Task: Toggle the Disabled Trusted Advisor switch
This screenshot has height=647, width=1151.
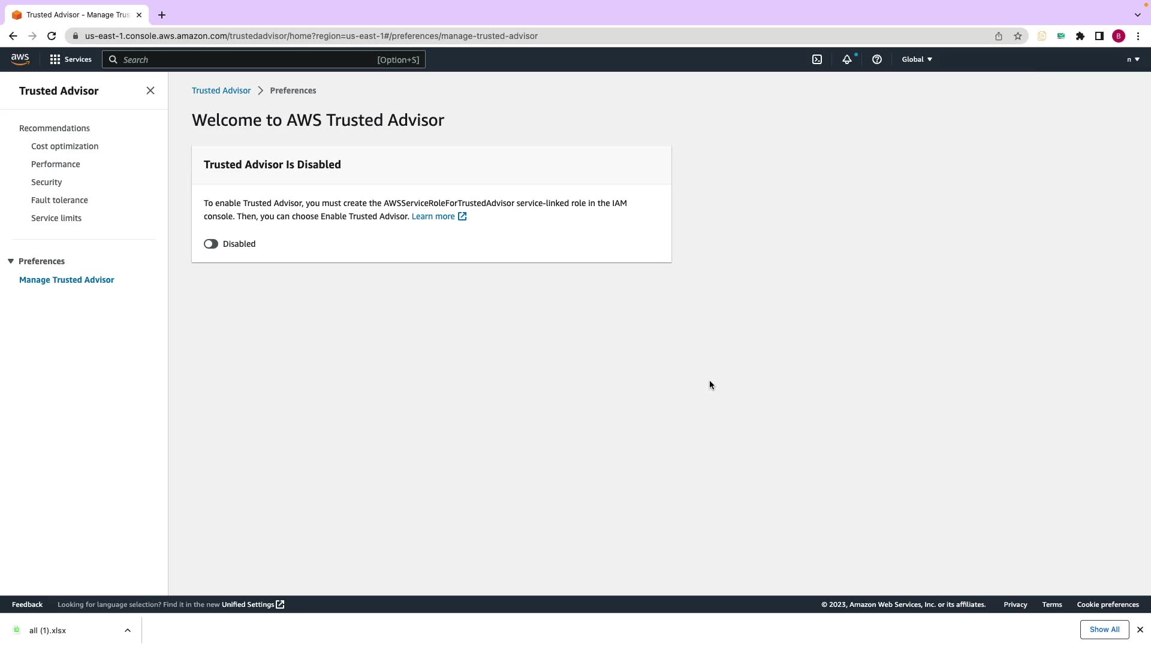Action: point(211,244)
